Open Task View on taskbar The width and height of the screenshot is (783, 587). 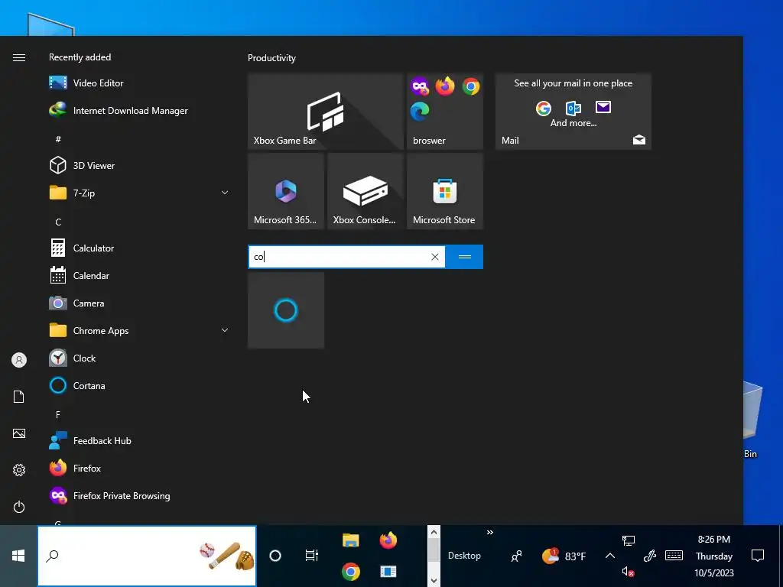(x=312, y=555)
